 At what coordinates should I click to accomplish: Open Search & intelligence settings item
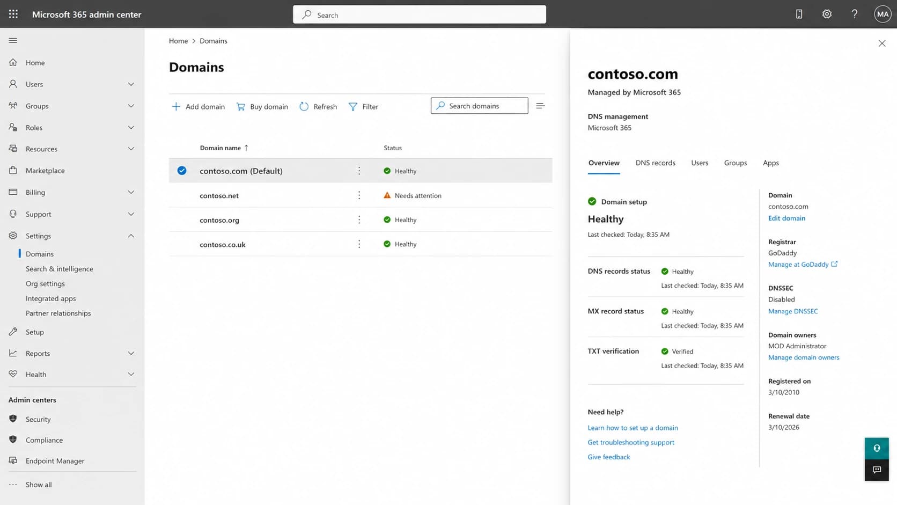pyautogui.click(x=60, y=269)
